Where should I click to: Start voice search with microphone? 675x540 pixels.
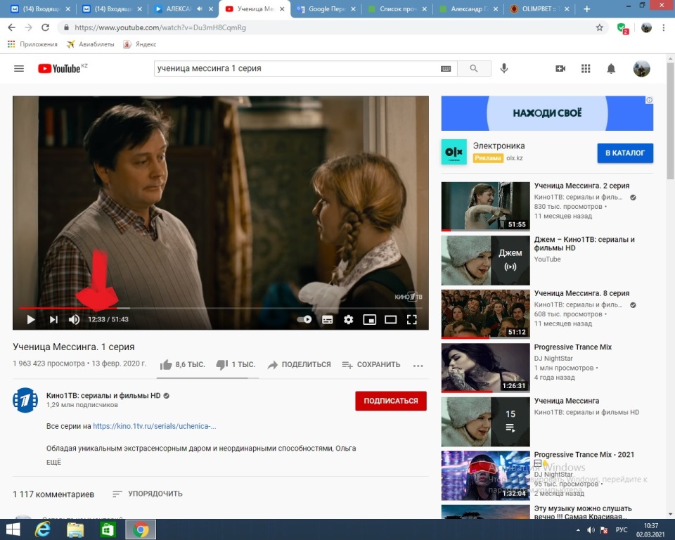click(504, 68)
